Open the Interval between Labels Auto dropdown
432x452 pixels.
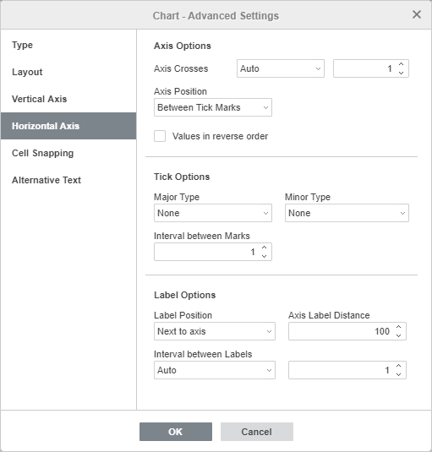click(215, 370)
